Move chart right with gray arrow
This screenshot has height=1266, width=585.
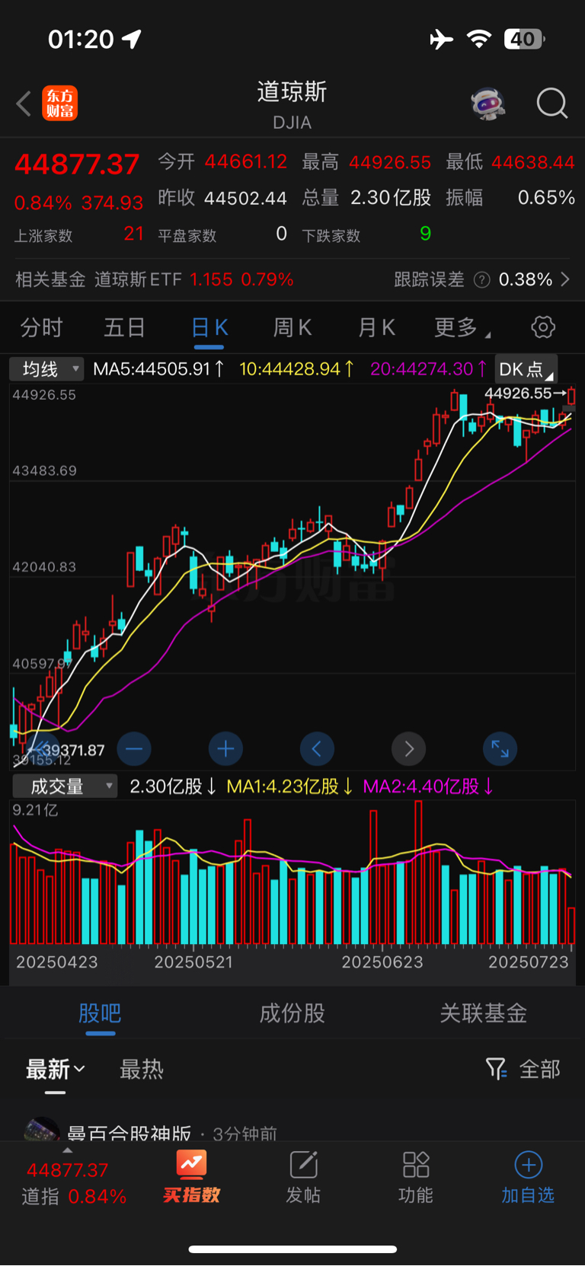[x=408, y=749]
